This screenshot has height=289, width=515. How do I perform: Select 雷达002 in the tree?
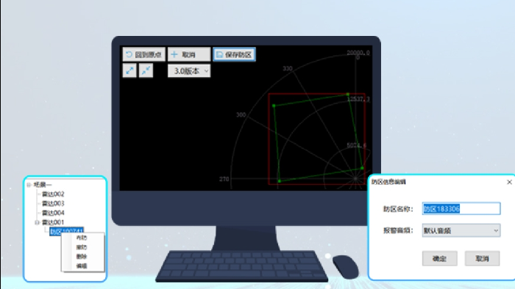pos(53,194)
